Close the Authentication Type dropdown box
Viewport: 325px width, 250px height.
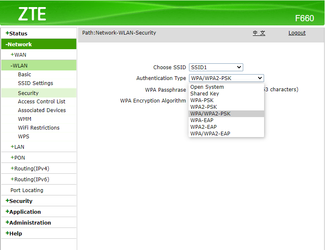tap(227, 78)
